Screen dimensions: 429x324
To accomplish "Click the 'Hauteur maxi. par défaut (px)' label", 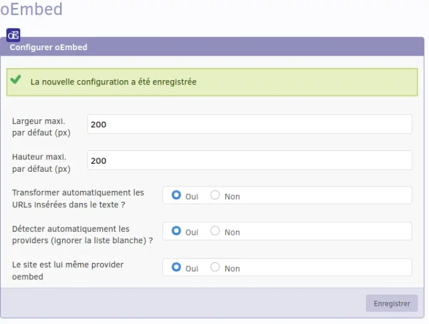I will pyautogui.click(x=41, y=163).
